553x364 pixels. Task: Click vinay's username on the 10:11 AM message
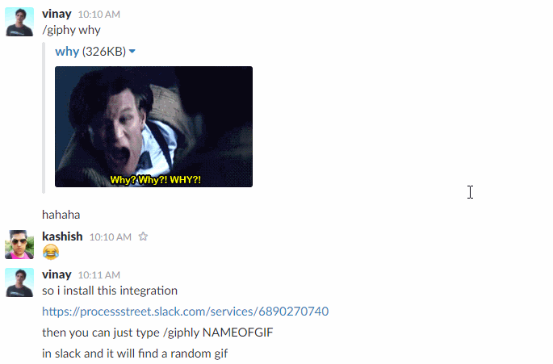pos(57,274)
